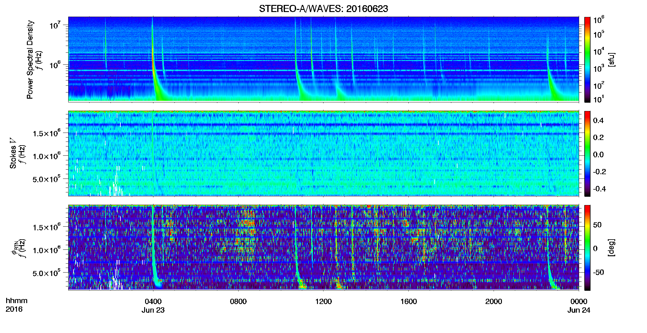Click the 50 tick on the degrees colorbar
This screenshot has width=647, height=333.
(597, 225)
